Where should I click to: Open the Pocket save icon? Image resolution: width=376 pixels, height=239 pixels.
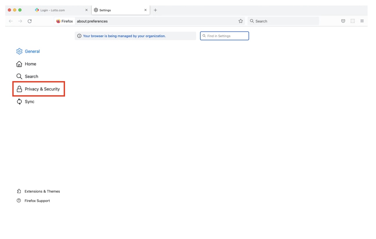pyautogui.click(x=343, y=21)
